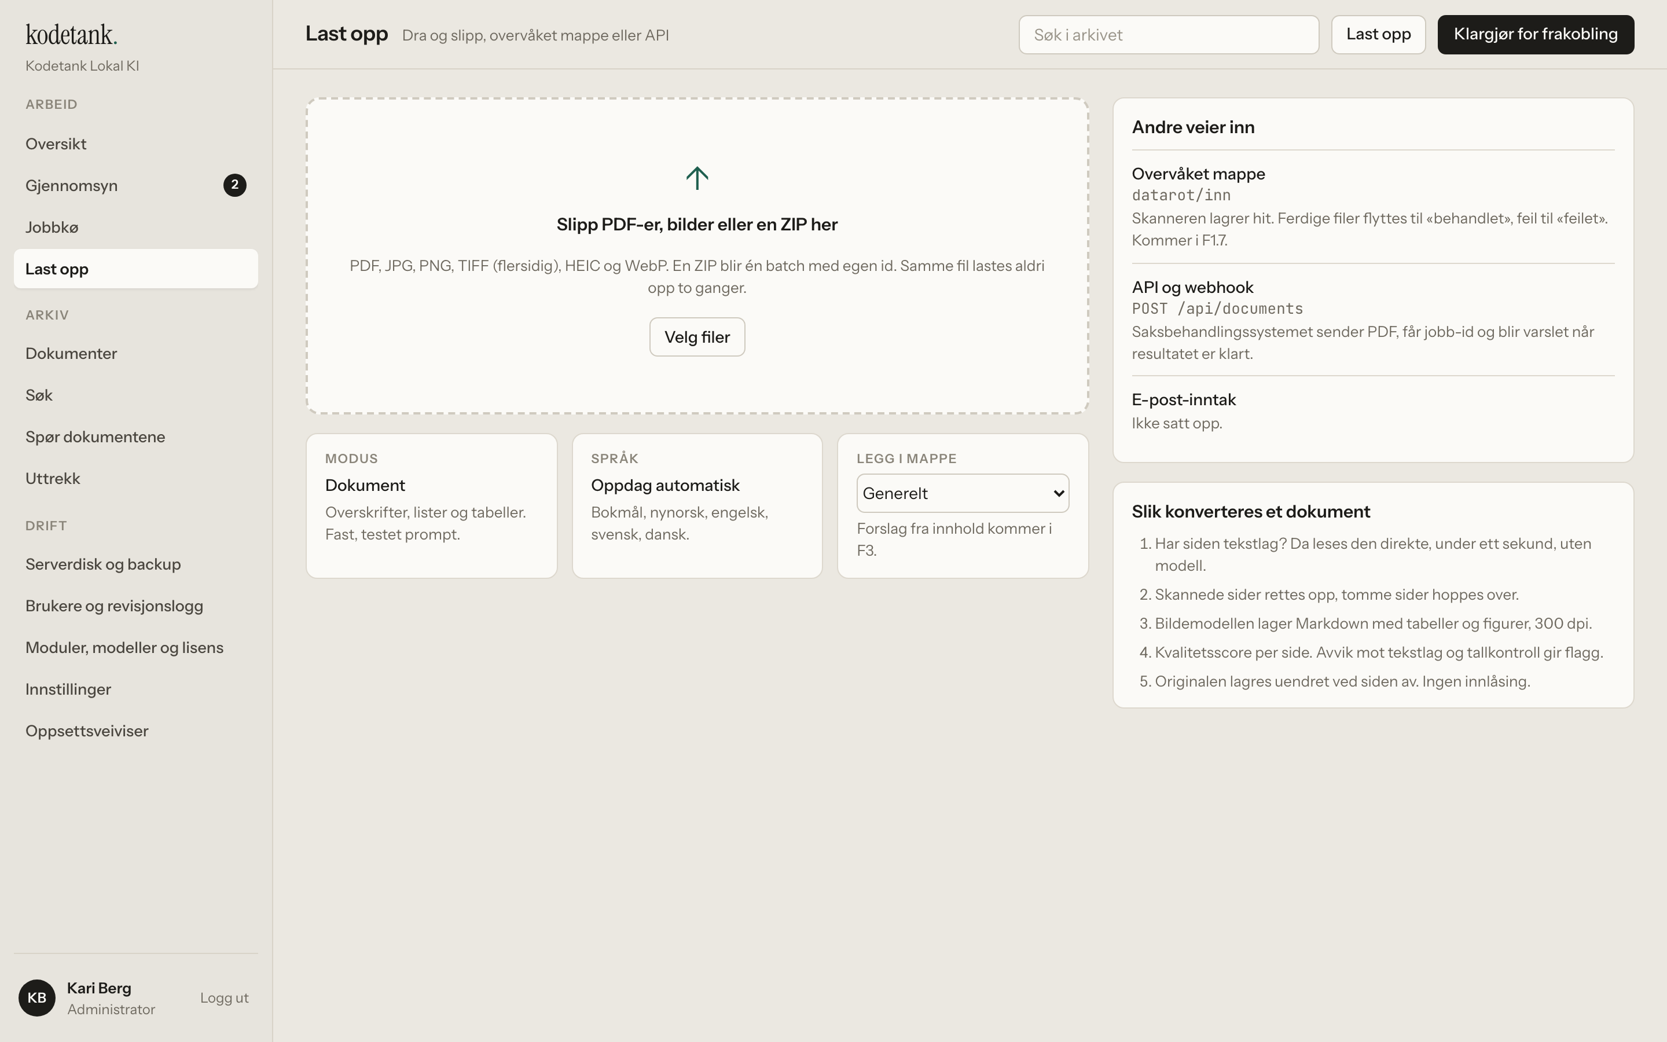Viewport: 1667px width, 1042px height.
Task: Click step 4 about Kvalitetsscore per side
Action: click(x=1379, y=652)
